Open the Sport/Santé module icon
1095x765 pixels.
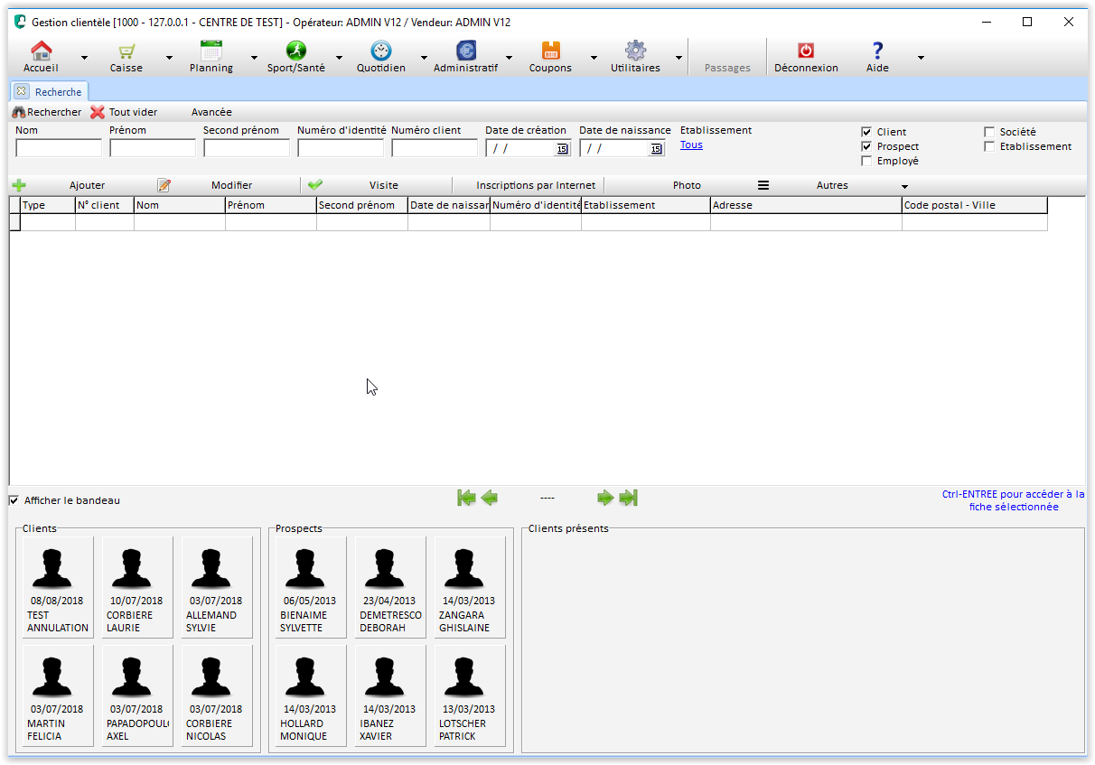295,51
